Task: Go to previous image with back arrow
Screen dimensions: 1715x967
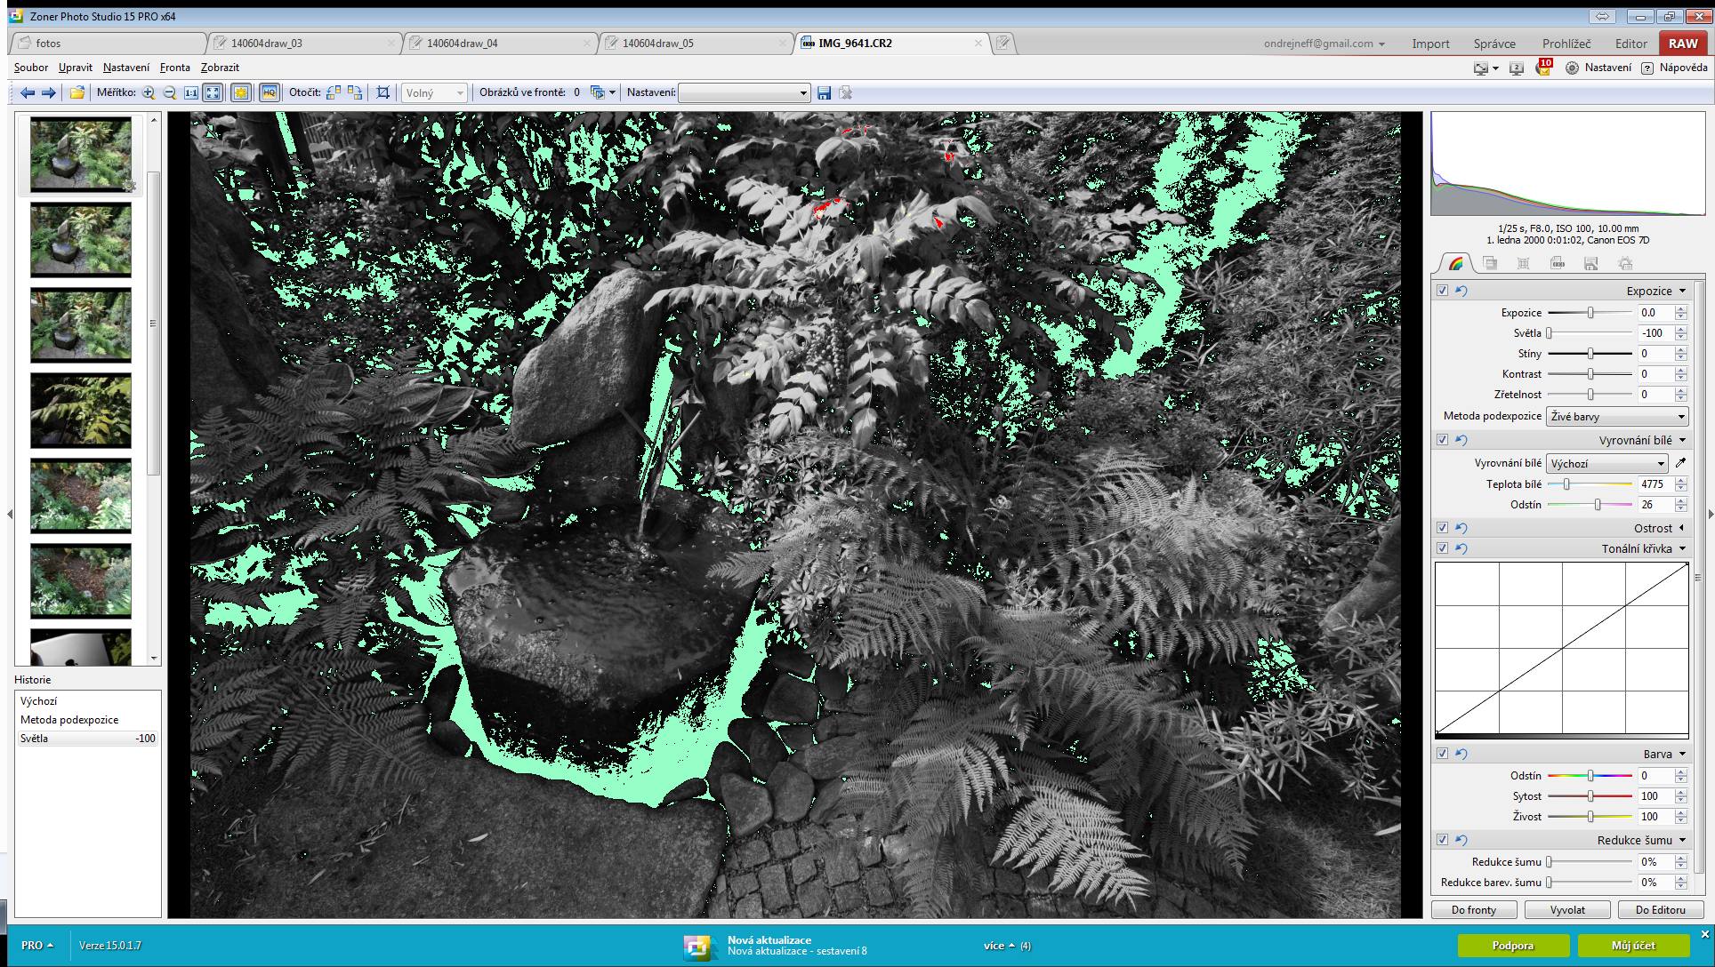Action: [x=28, y=92]
